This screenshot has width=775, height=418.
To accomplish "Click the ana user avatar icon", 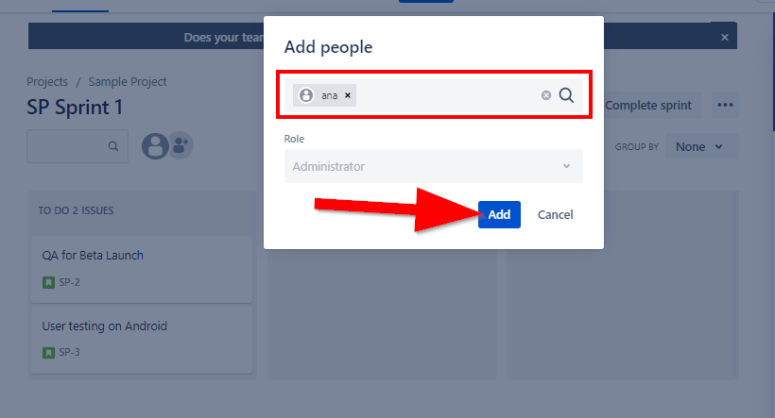I will coord(306,95).
